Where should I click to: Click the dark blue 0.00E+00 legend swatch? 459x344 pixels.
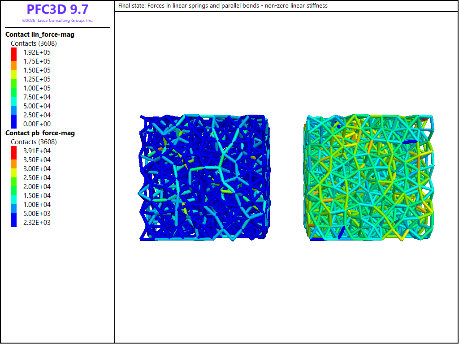[x=14, y=121]
